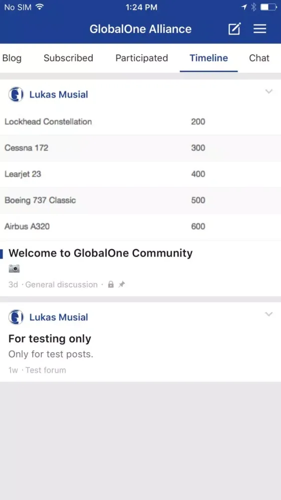Open the Test forum link
The image size is (281, 500).
(x=46, y=370)
